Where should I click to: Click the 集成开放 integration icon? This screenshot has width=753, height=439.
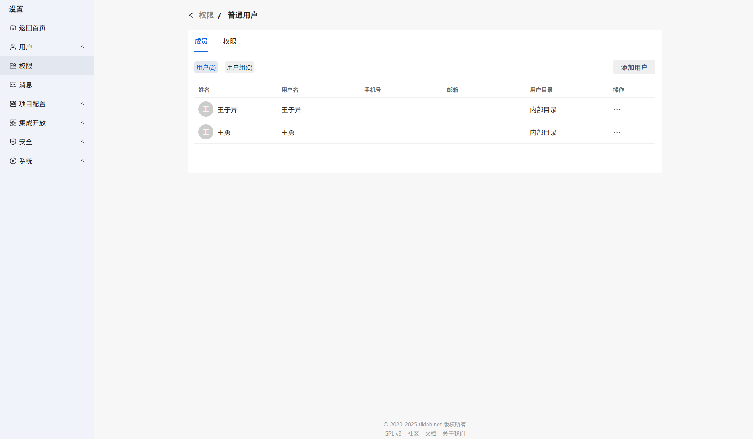(x=13, y=123)
